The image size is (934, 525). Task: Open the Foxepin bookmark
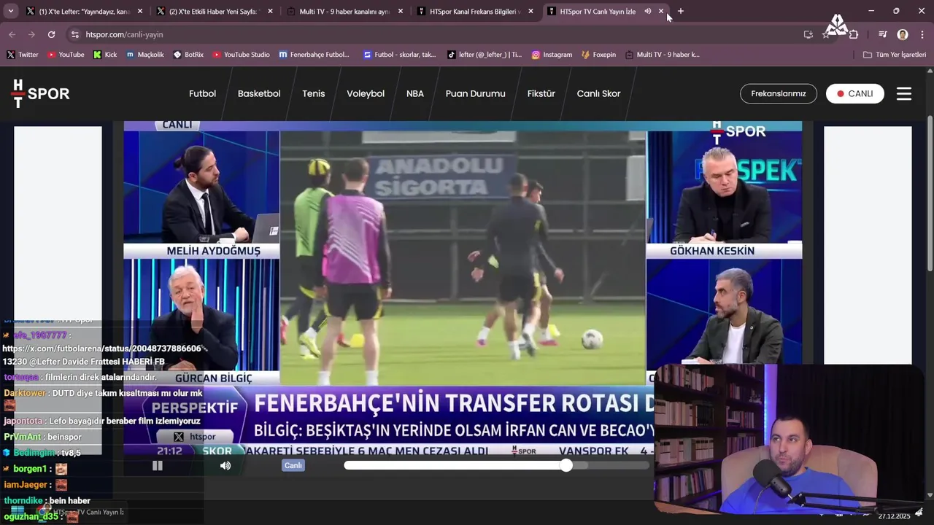598,55
